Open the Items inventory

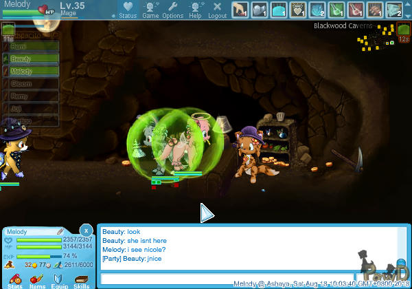(37, 280)
